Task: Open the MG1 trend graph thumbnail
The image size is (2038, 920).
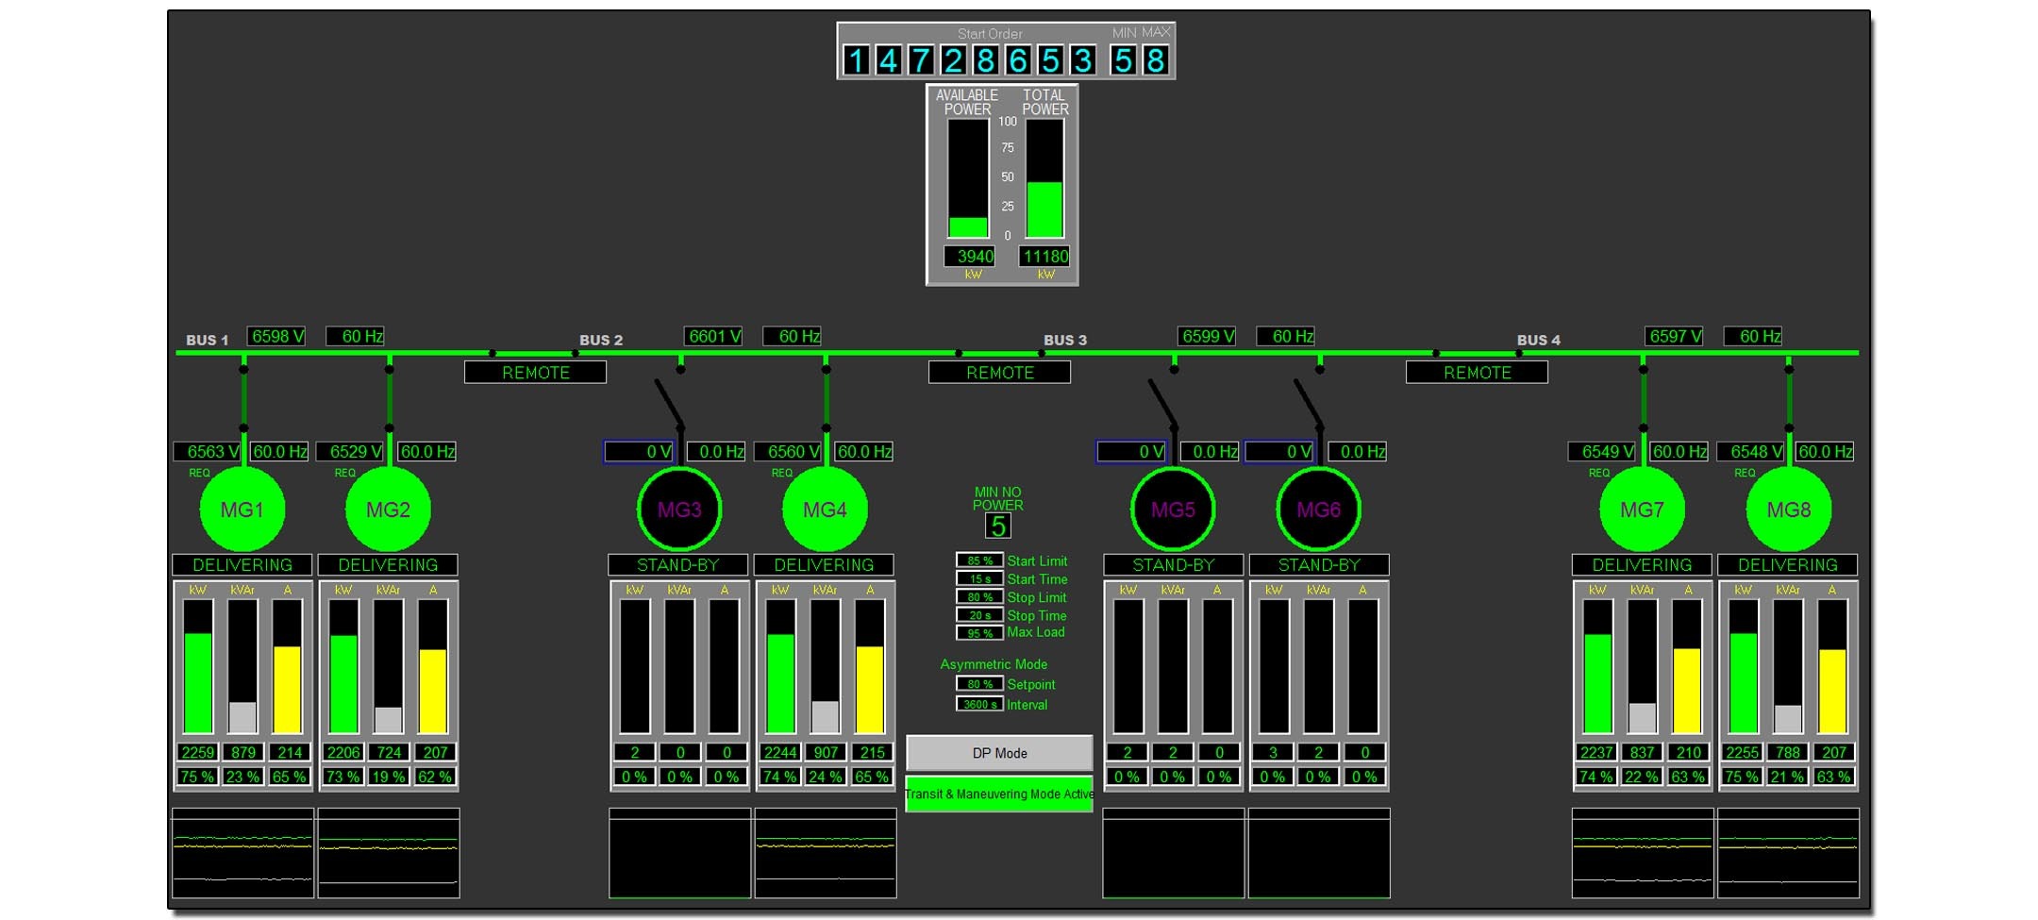Action: tap(242, 853)
